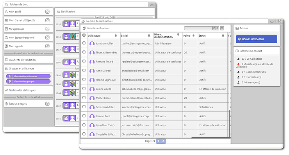The height and width of the screenshot is (155, 289).
Task: Click 13 / 25 Compte(s) info line
Action: (250, 59)
